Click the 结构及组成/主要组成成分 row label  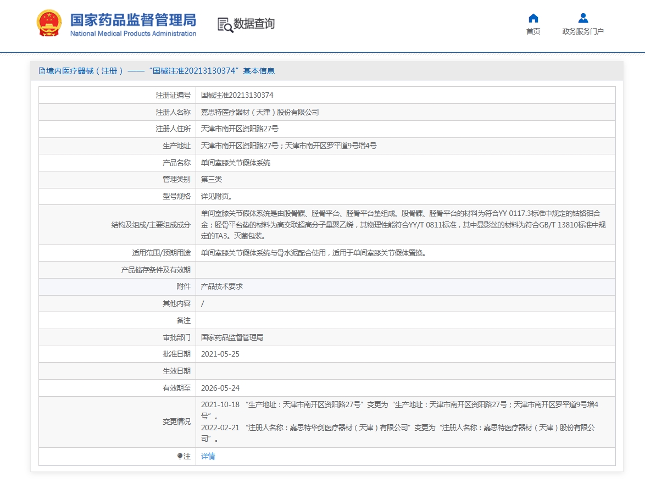tap(151, 225)
